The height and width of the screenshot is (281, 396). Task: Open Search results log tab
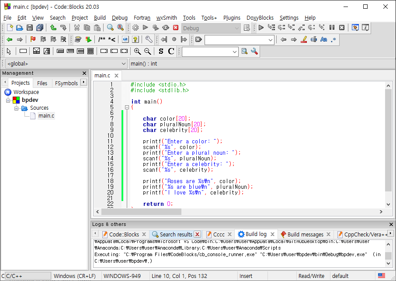pyautogui.click(x=176, y=235)
